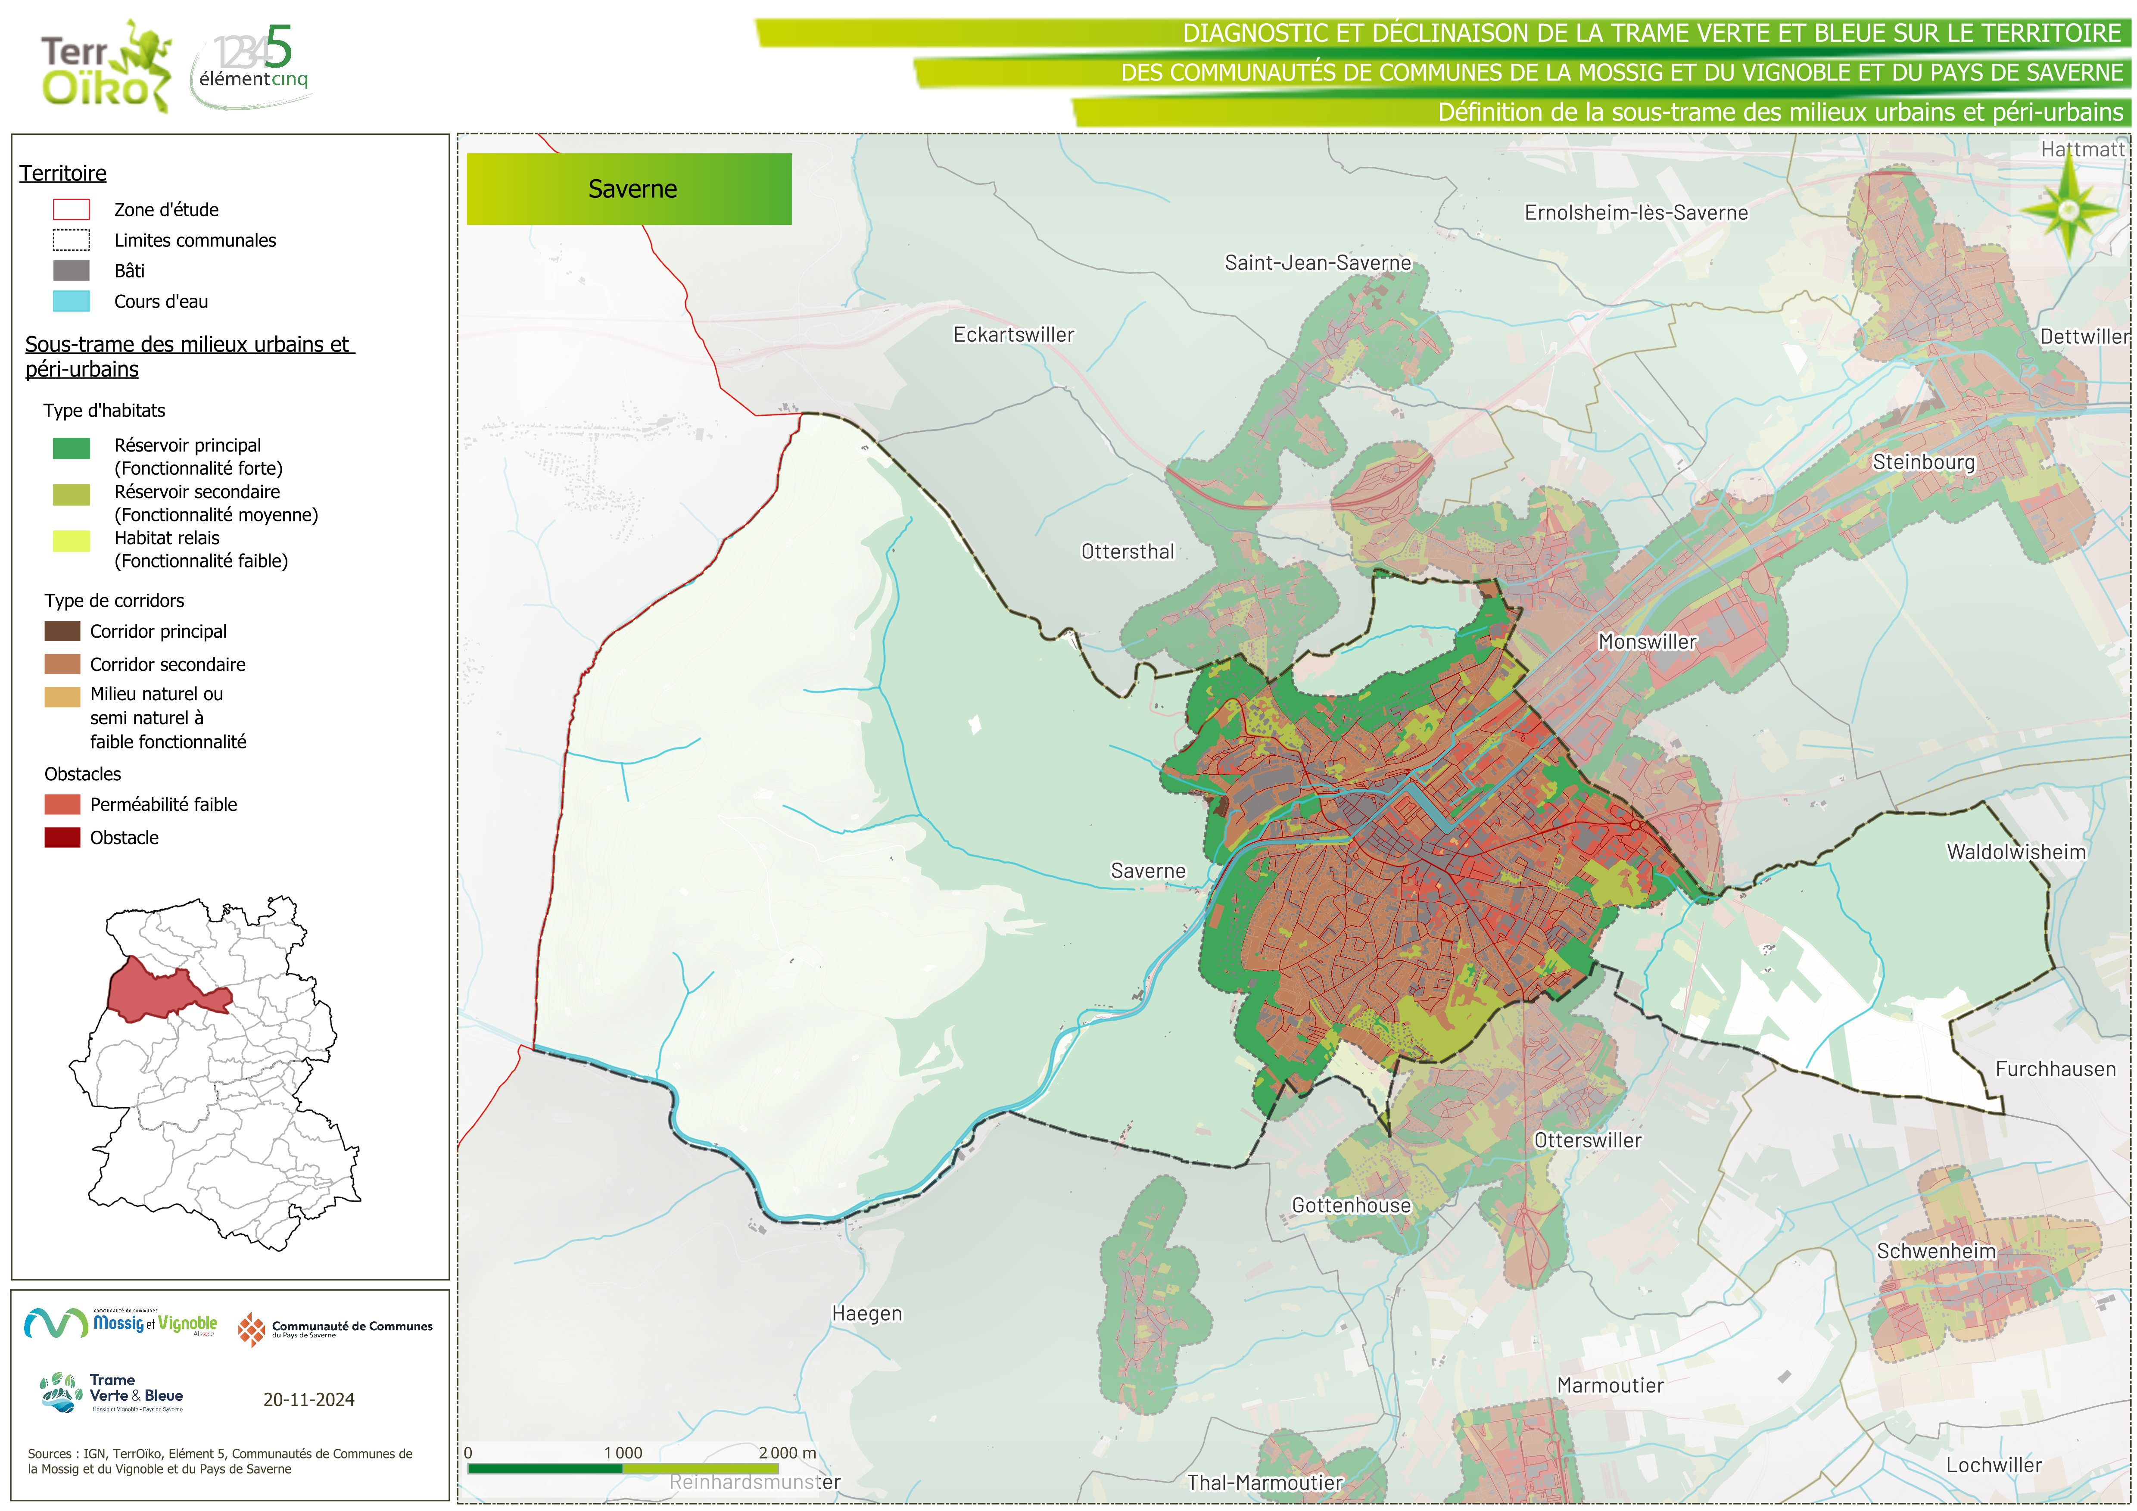Image resolution: width=2137 pixels, height=1511 pixels.
Task: Click the Zone d'étude red outline symbol
Action: click(71, 209)
